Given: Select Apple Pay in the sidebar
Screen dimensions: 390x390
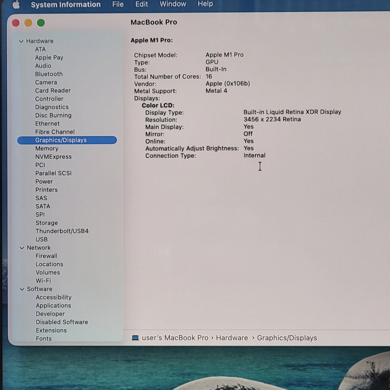Looking at the screenshot, I should pos(49,57).
